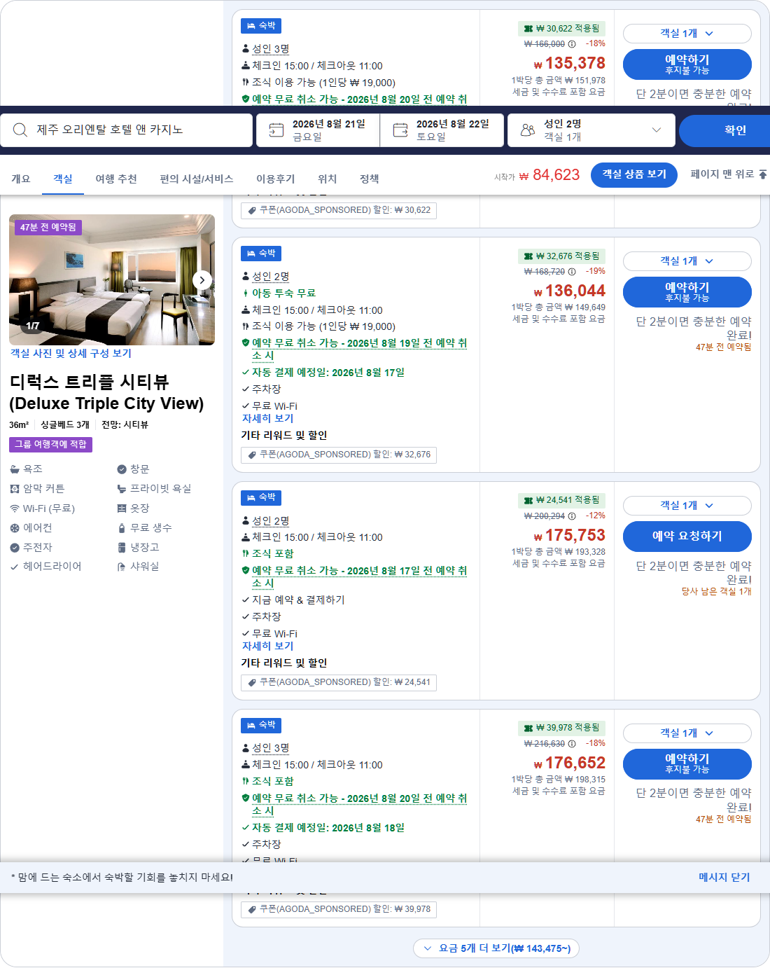Open the 여행 추천 tab

[x=116, y=179]
